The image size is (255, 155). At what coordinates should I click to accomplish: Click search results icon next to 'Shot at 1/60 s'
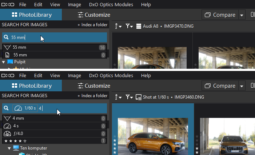(x=139, y=97)
